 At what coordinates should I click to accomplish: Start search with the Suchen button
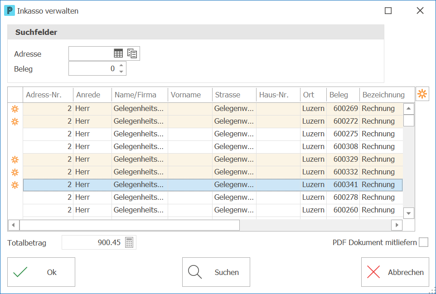216,272
